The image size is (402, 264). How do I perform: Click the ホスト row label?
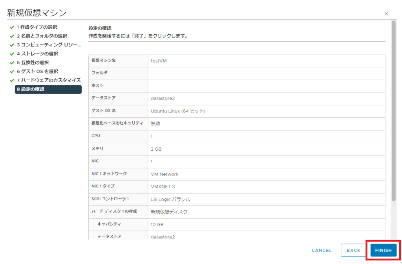click(97, 86)
